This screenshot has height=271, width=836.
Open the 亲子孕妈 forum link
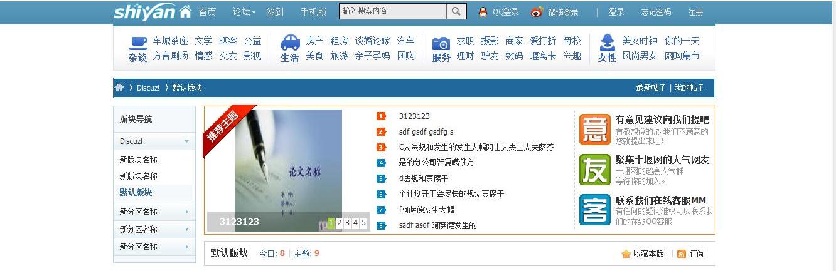click(x=373, y=56)
